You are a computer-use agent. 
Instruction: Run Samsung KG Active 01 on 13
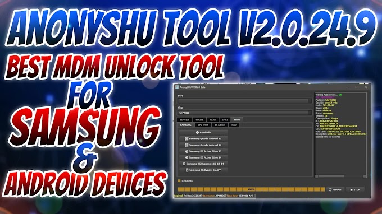tap(203, 151)
